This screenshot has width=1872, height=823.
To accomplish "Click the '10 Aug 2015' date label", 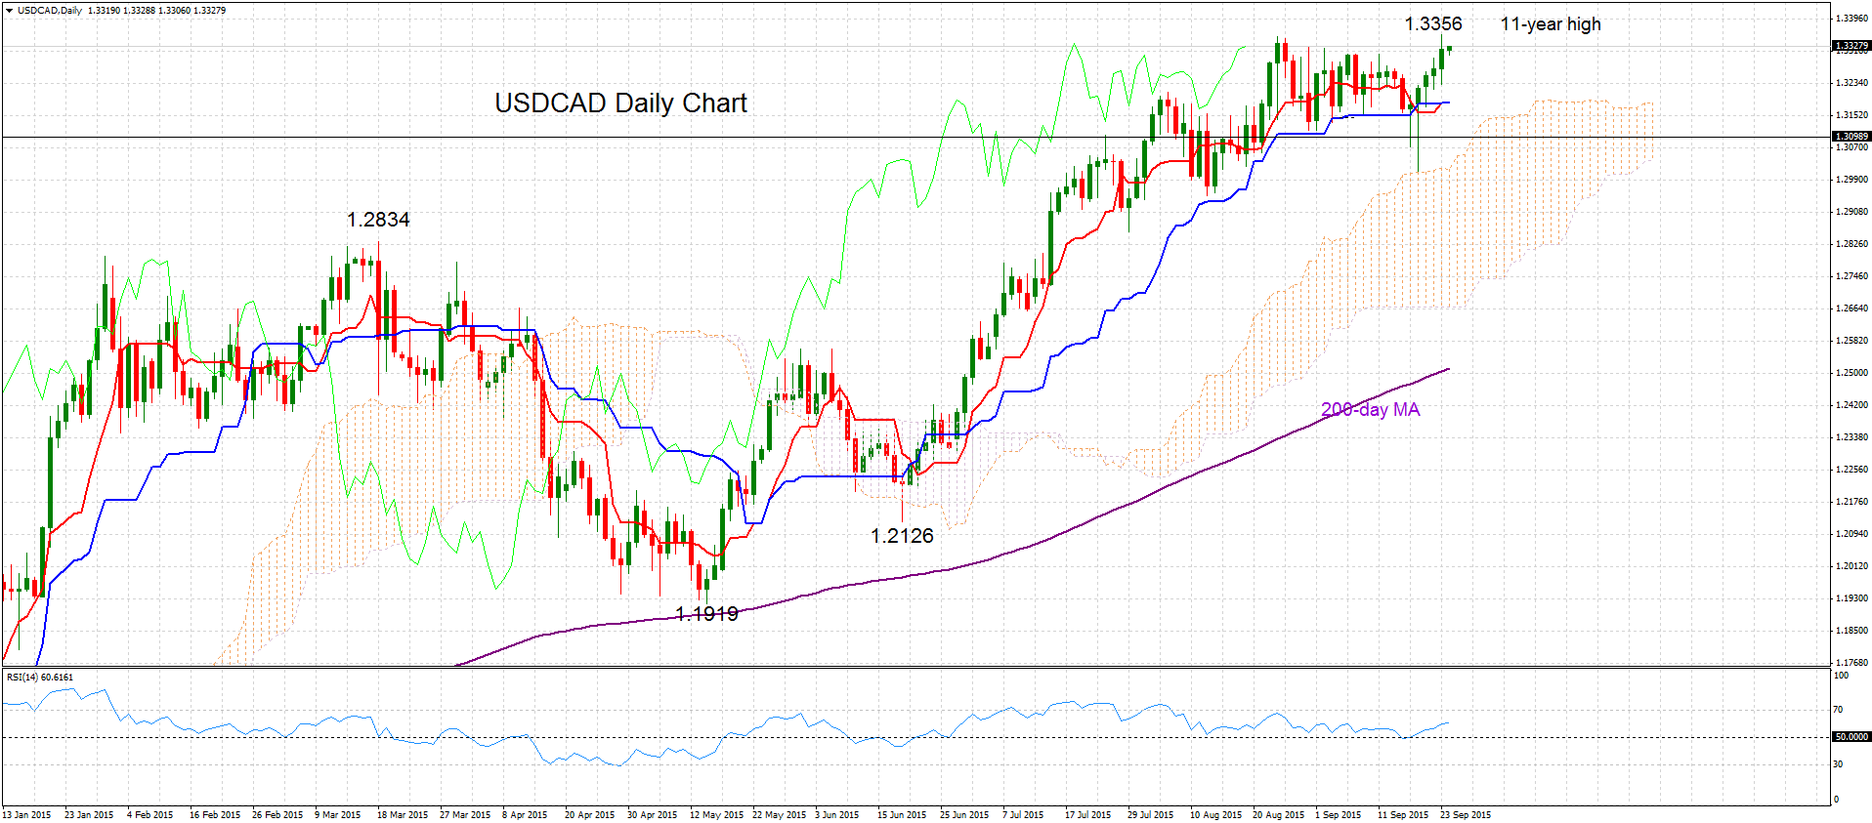I will (x=1215, y=815).
